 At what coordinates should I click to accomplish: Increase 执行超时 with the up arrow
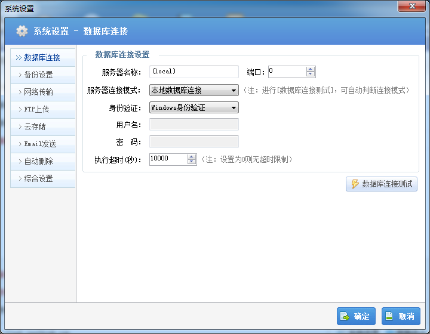tap(191, 157)
